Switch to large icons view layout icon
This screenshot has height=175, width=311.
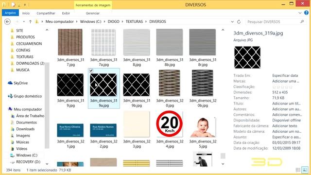(305, 170)
